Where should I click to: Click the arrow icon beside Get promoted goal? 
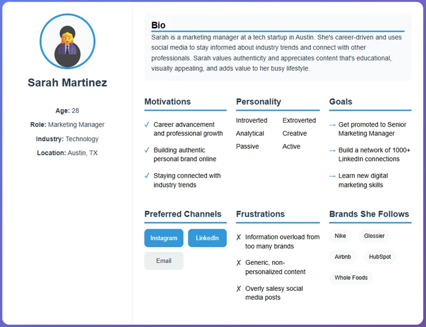(x=333, y=125)
